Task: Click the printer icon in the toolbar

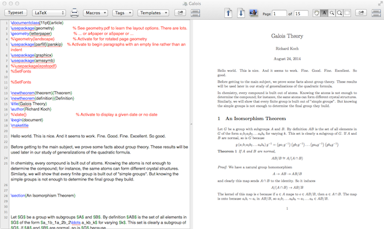Action: coord(74,13)
